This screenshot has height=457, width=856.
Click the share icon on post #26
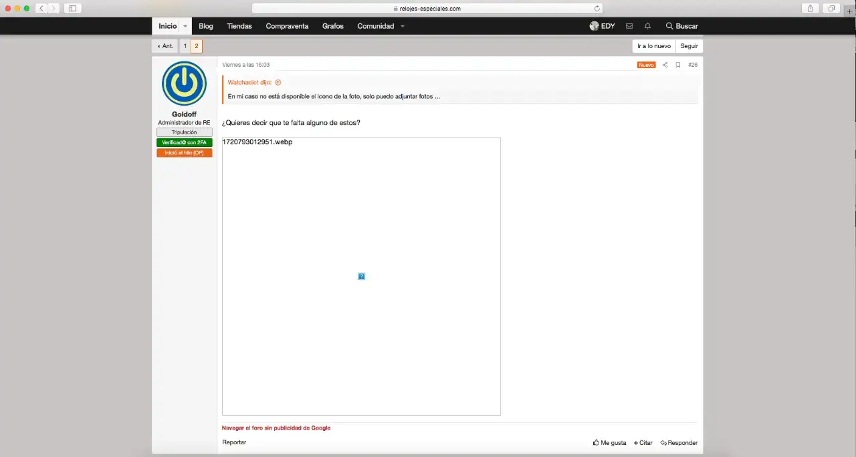point(665,65)
